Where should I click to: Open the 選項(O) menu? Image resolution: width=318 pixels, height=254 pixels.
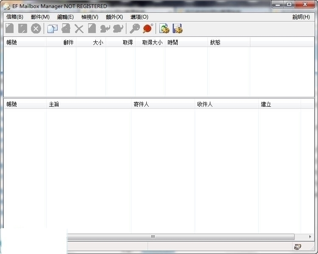click(x=139, y=17)
